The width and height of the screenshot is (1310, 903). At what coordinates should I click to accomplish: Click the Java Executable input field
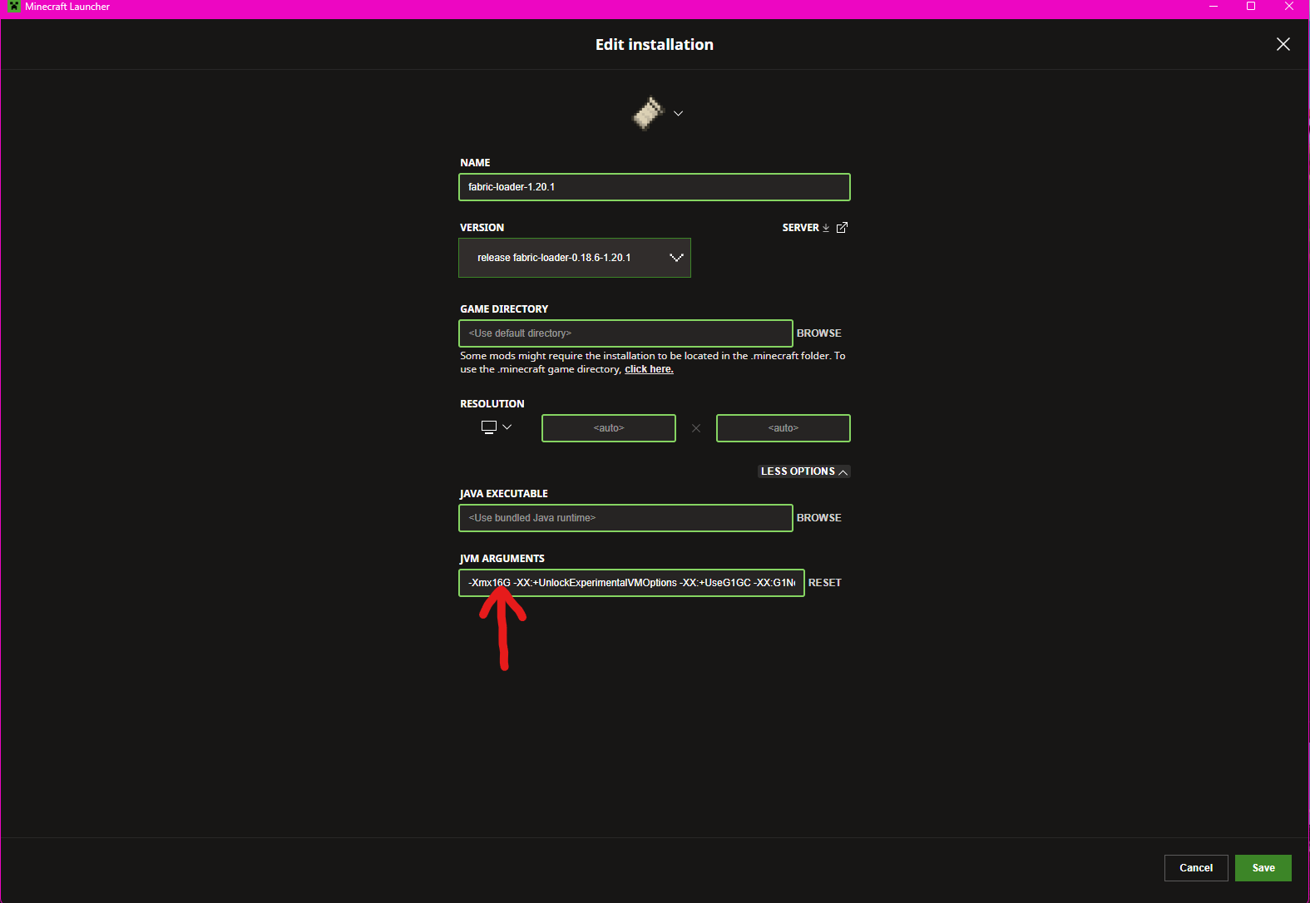point(625,518)
